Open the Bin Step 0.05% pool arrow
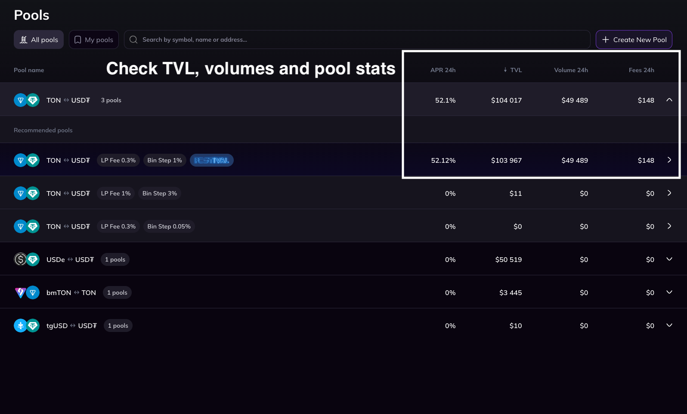 [x=669, y=226]
